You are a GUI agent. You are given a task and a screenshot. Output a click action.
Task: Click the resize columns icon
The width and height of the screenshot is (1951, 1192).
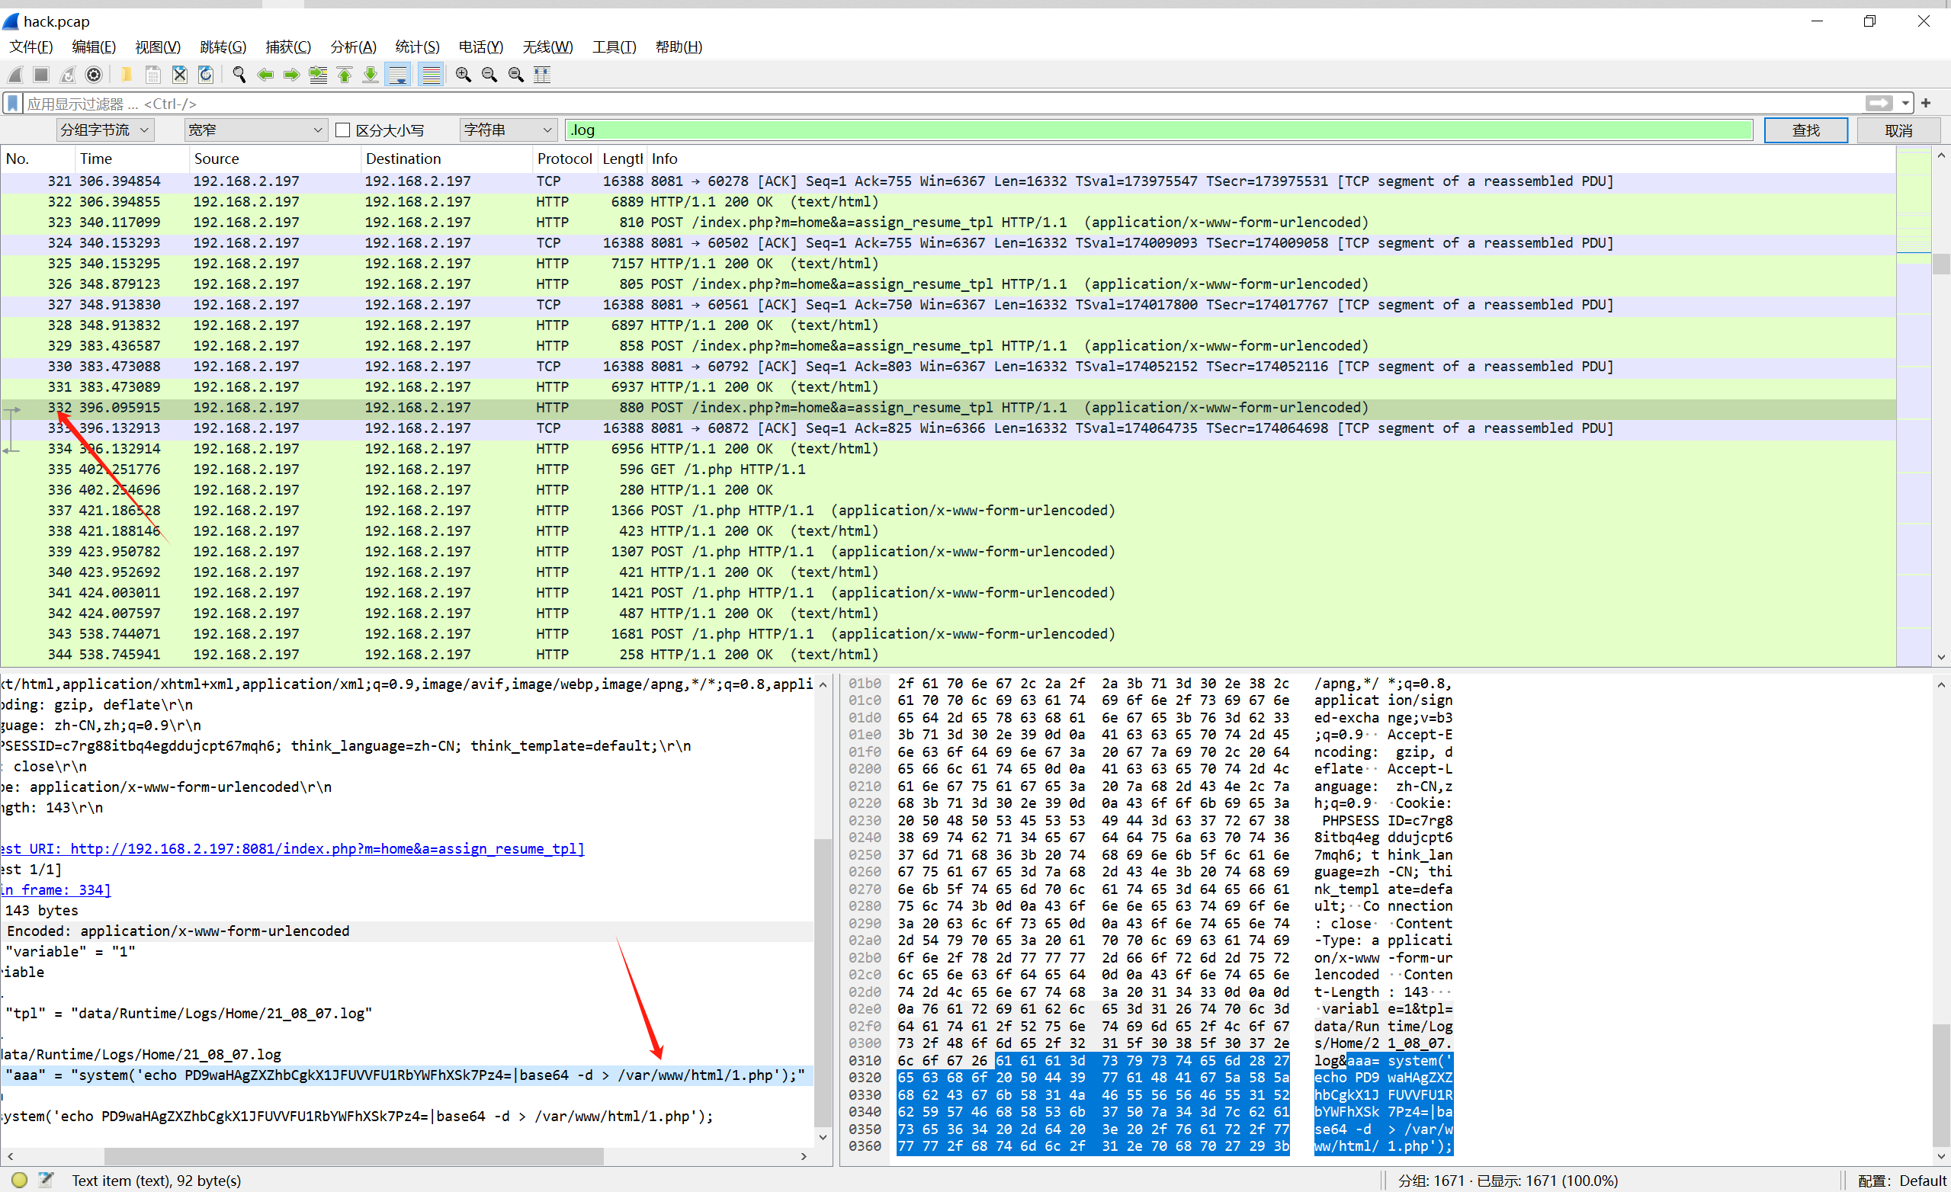542,75
